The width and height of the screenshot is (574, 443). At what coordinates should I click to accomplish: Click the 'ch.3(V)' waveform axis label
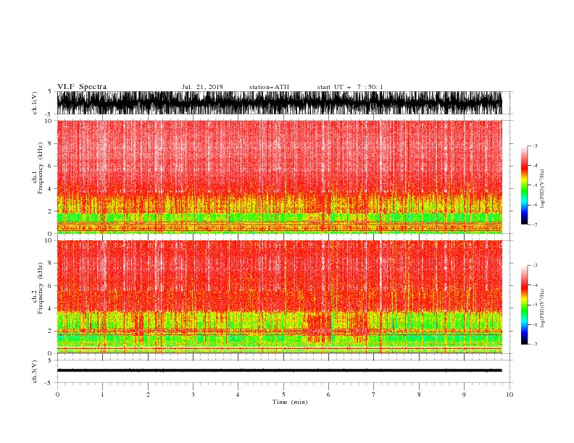(x=35, y=371)
